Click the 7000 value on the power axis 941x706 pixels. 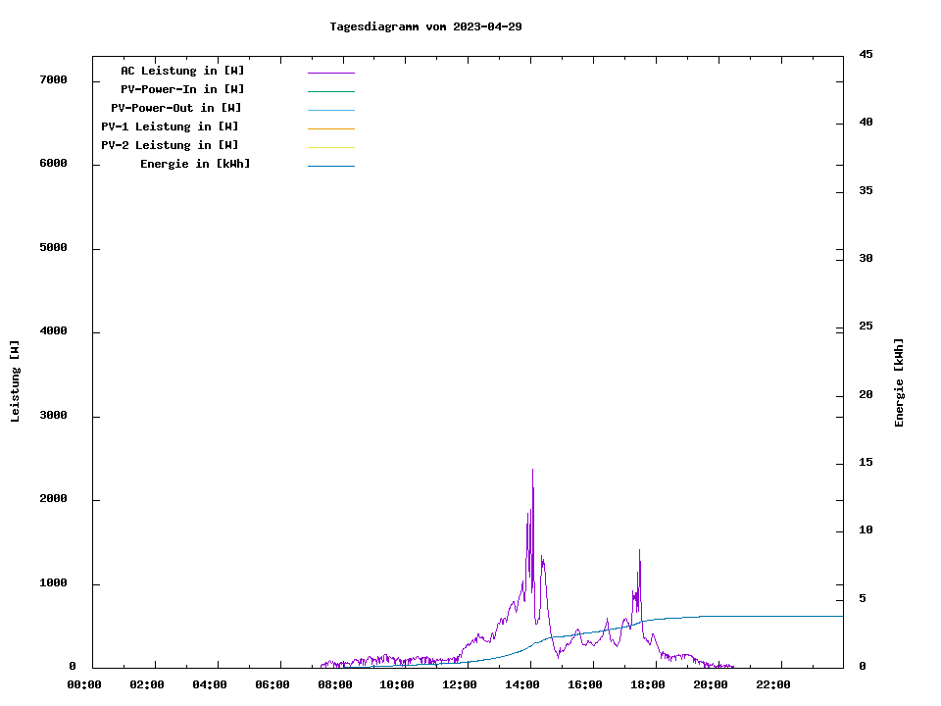[x=52, y=80]
